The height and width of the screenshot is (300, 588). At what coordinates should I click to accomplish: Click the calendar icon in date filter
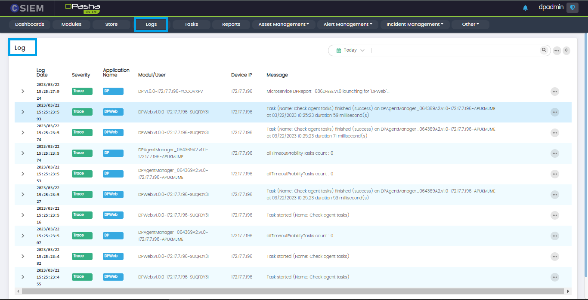coord(338,50)
